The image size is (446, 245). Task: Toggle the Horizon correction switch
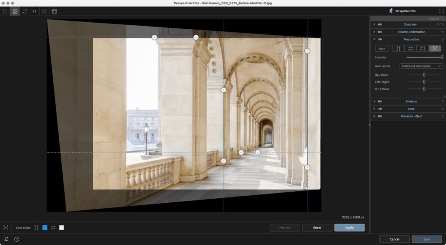(380, 101)
